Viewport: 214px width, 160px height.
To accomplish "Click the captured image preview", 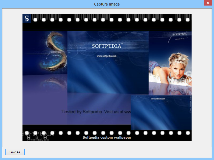I will pos(107,78).
